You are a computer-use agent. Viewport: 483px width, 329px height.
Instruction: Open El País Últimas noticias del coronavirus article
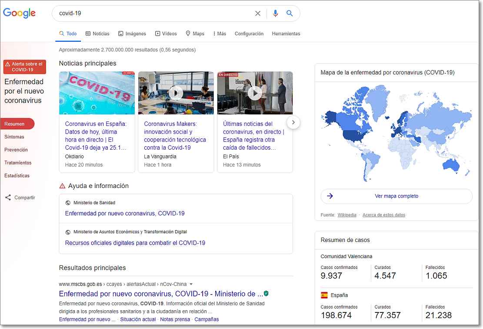tap(253, 136)
